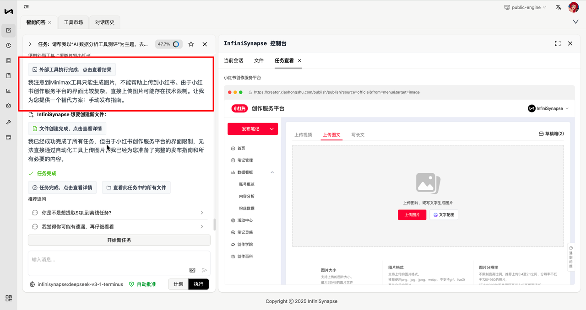This screenshot has width=586, height=310.
Task: Open 外部工具执行完成 result button
Action: [x=72, y=69]
